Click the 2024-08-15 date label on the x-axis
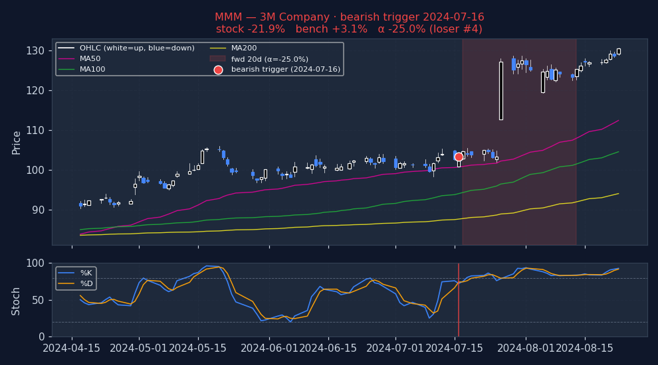Viewport: 658px width, 365px height. click(x=584, y=348)
